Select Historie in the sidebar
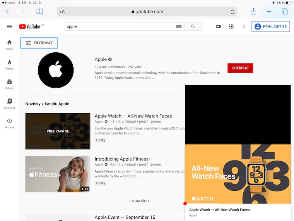Image resolution: width=294 pixels, height=221 pixels. pyautogui.click(x=9, y=123)
